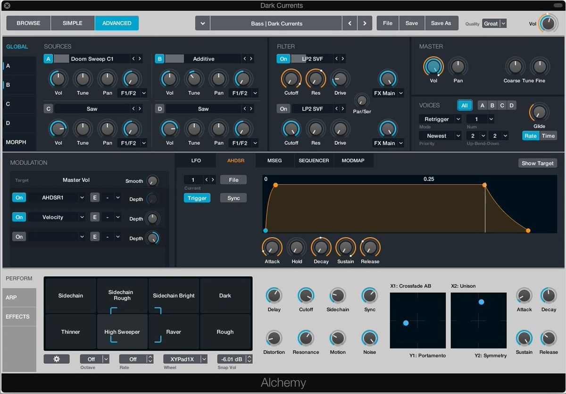The width and height of the screenshot is (566, 394).
Task: Click the Save As button
Action: pyautogui.click(x=441, y=23)
